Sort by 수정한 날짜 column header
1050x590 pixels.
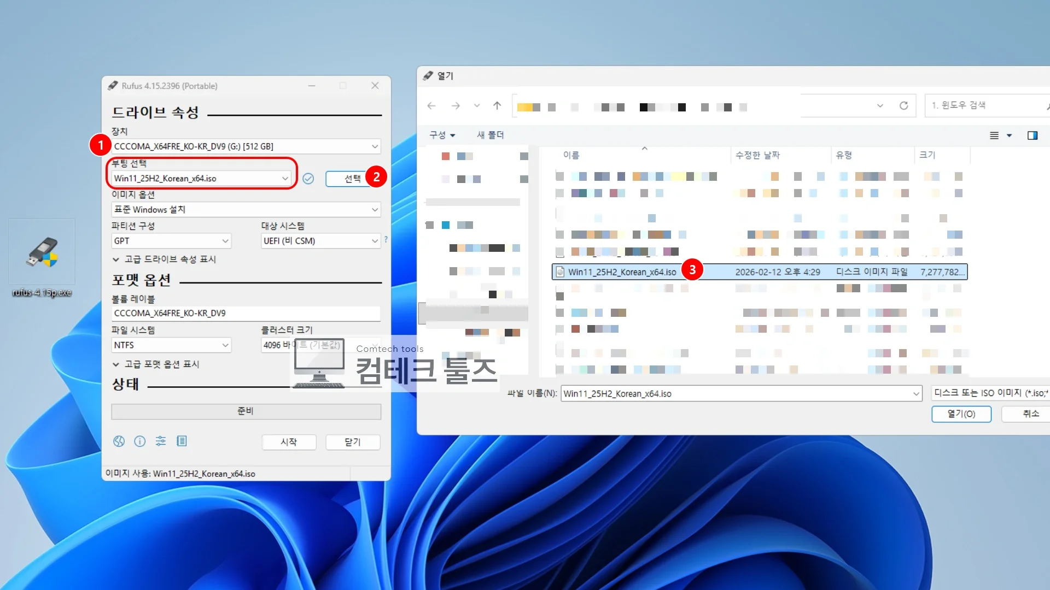point(757,155)
